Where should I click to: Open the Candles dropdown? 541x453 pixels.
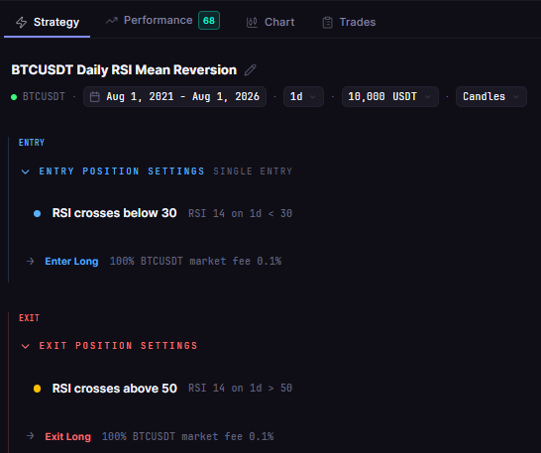click(491, 97)
